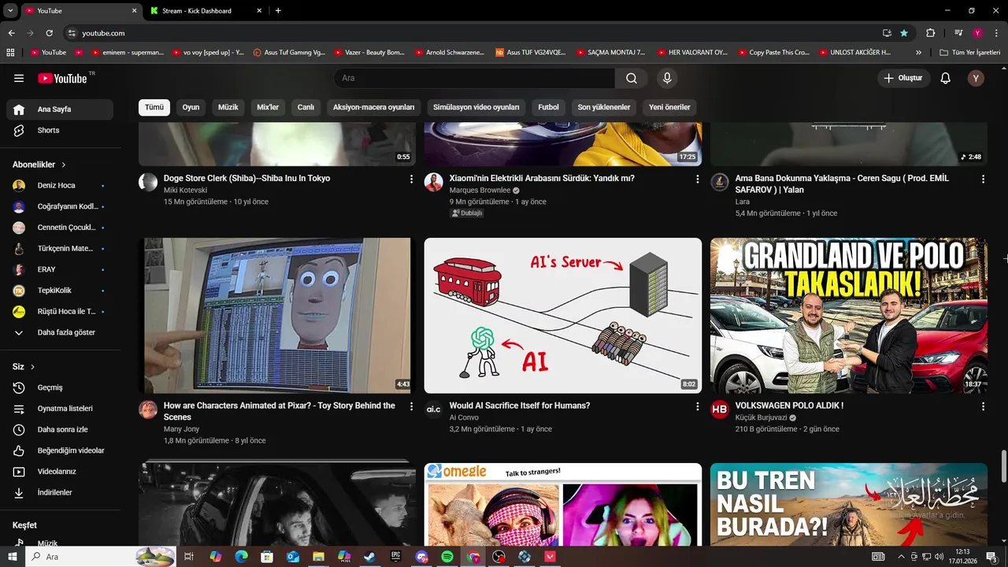Reload the page with browser refresh icon
This screenshot has width=1008, height=567.
click(49, 33)
